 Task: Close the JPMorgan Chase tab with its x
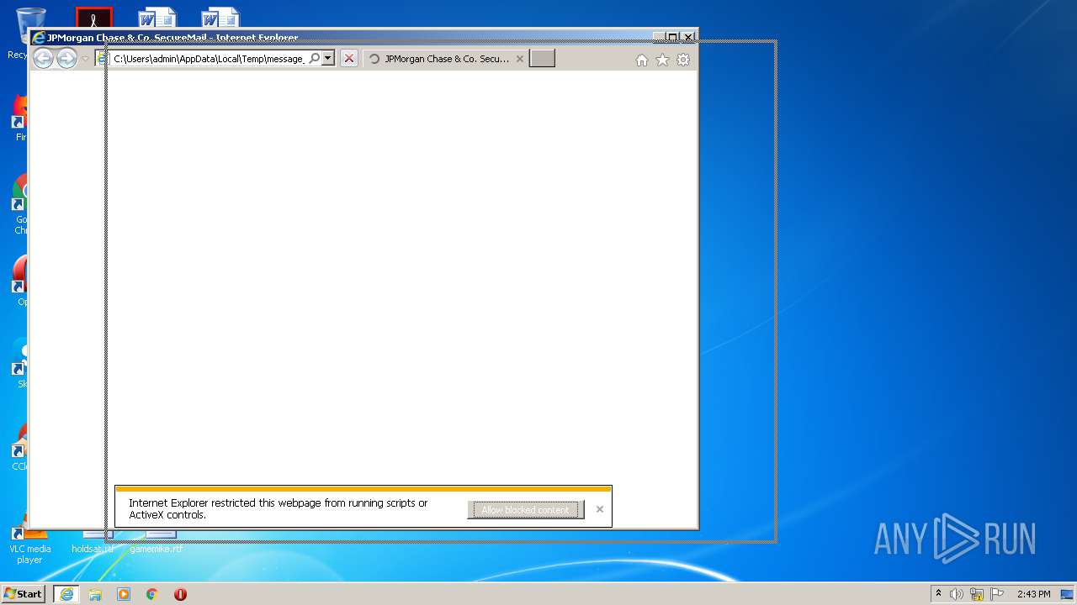[520, 59]
